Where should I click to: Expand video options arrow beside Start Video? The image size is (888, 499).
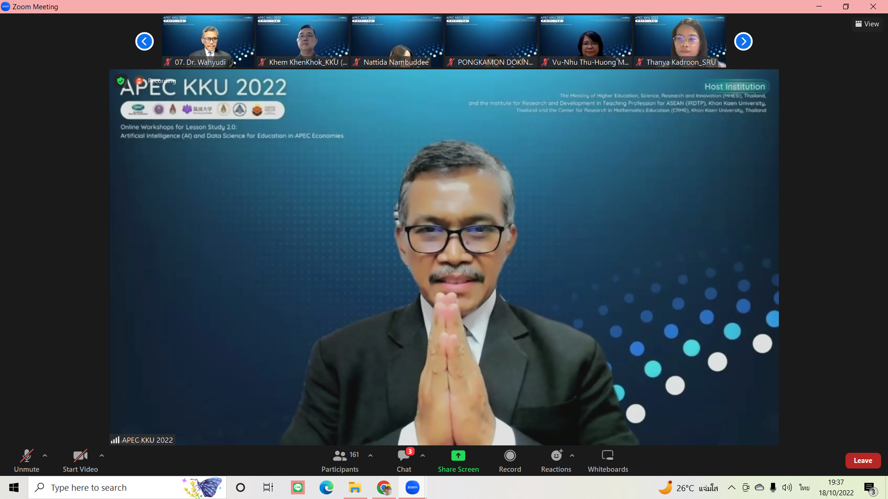pos(102,456)
